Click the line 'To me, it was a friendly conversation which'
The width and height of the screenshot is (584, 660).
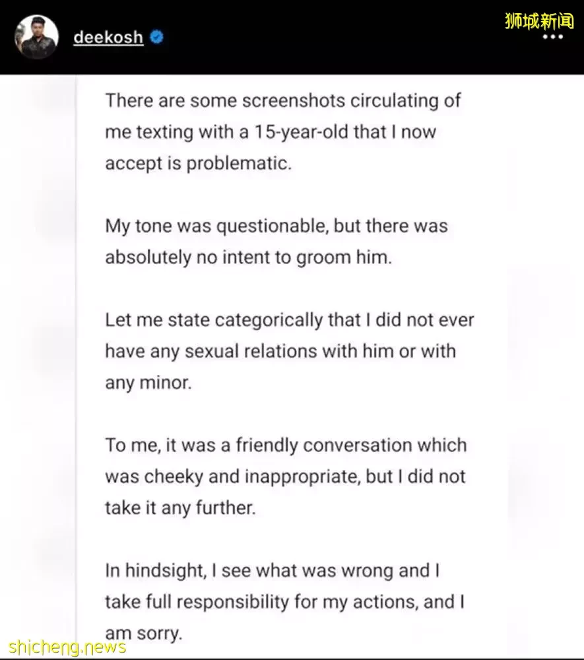point(286,445)
